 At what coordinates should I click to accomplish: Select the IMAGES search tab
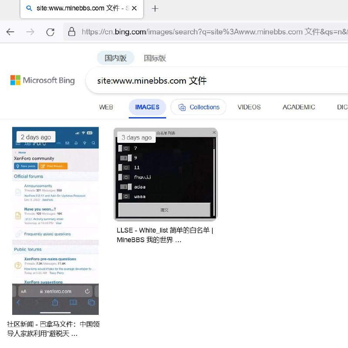click(147, 107)
